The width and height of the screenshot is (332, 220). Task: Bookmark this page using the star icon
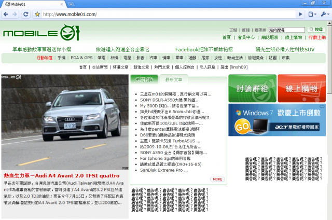[37, 14]
